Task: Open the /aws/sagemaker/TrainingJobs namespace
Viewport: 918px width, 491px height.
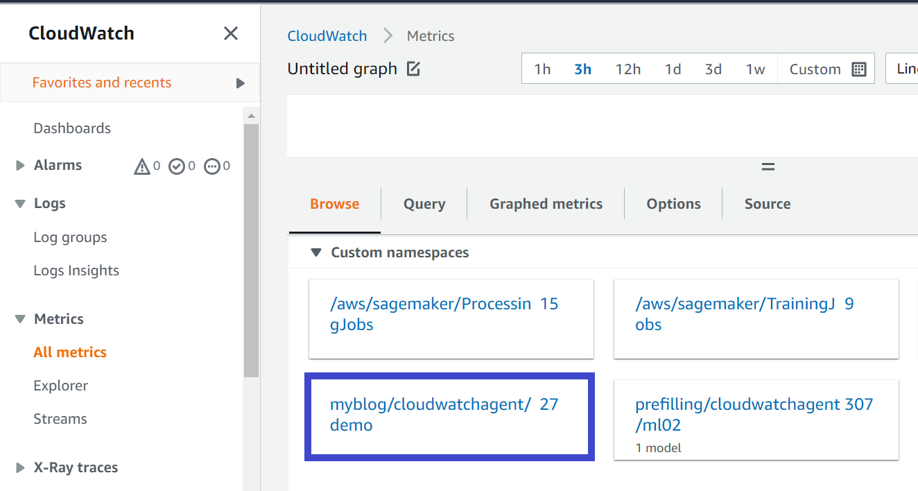Action: coord(756,319)
